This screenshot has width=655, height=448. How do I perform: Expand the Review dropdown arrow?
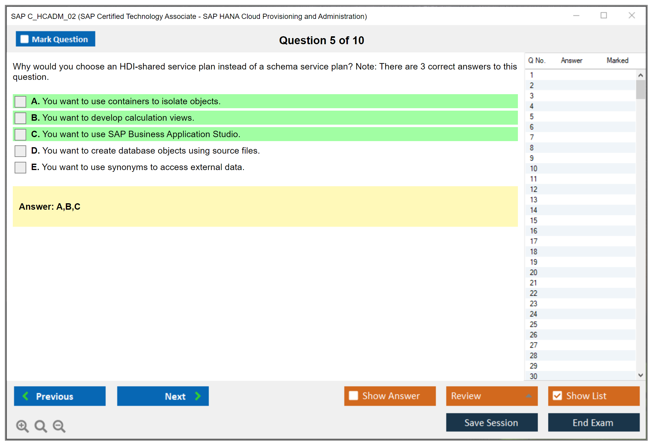(529, 396)
